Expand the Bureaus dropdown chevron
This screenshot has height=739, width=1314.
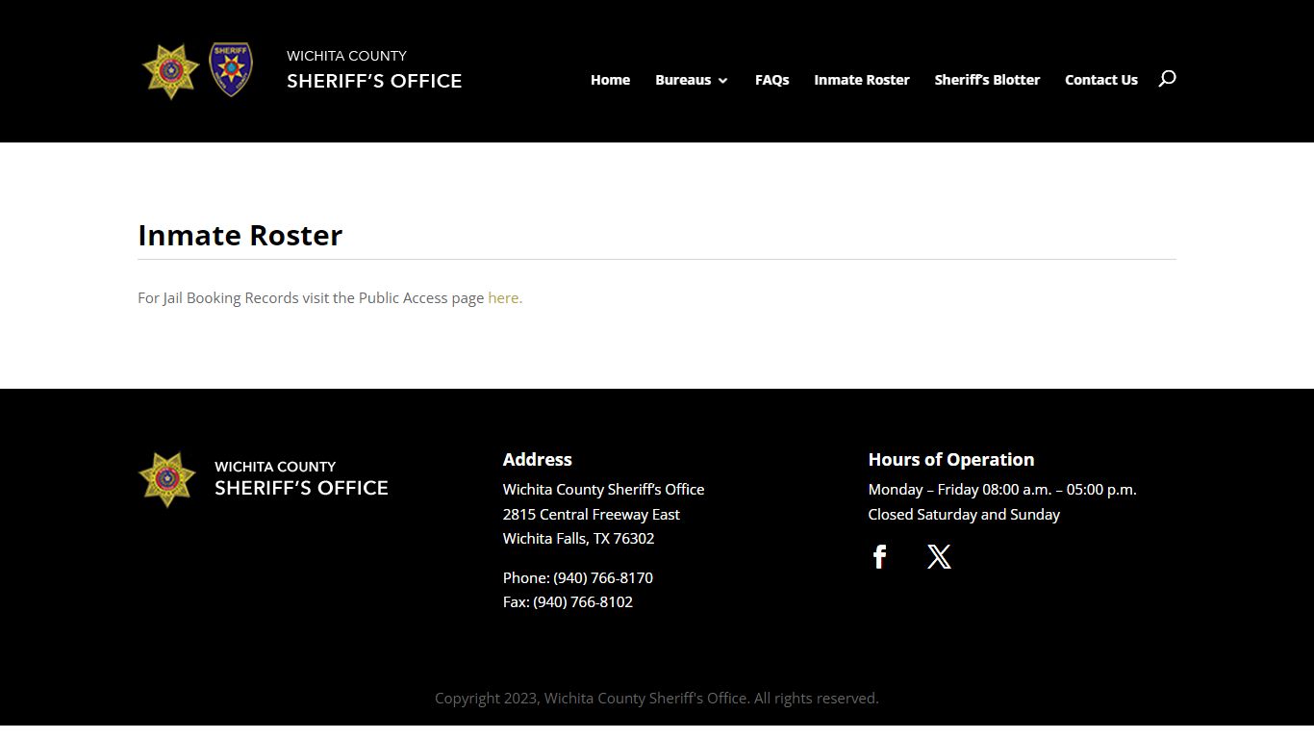coord(723,81)
